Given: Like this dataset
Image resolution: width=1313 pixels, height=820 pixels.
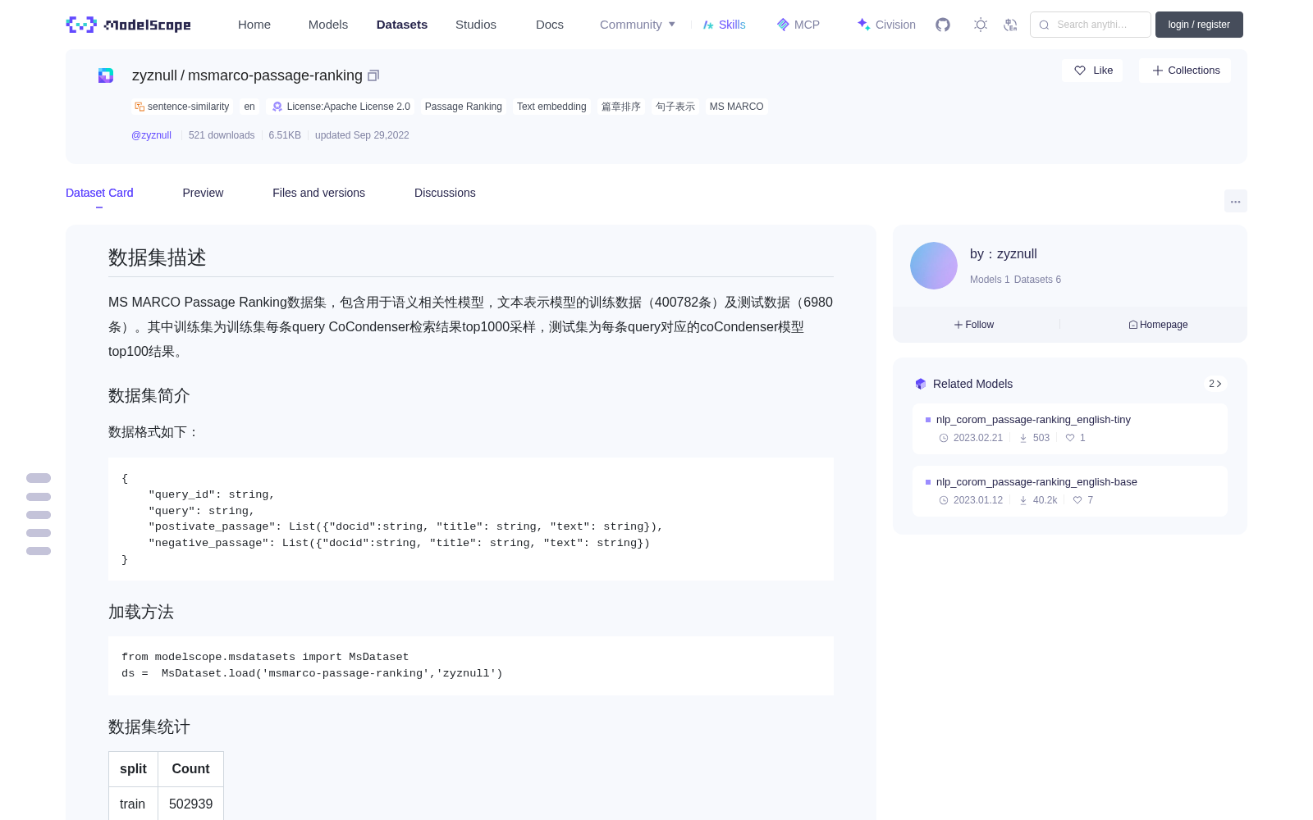Looking at the screenshot, I should (x=1093, y=71).
